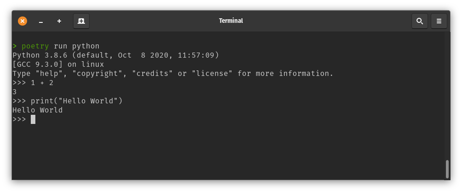The height and width of the screenshot is (193, 462).
Task: Click the [GCC 9.3.0] on linux line
Action: [58, 64]
